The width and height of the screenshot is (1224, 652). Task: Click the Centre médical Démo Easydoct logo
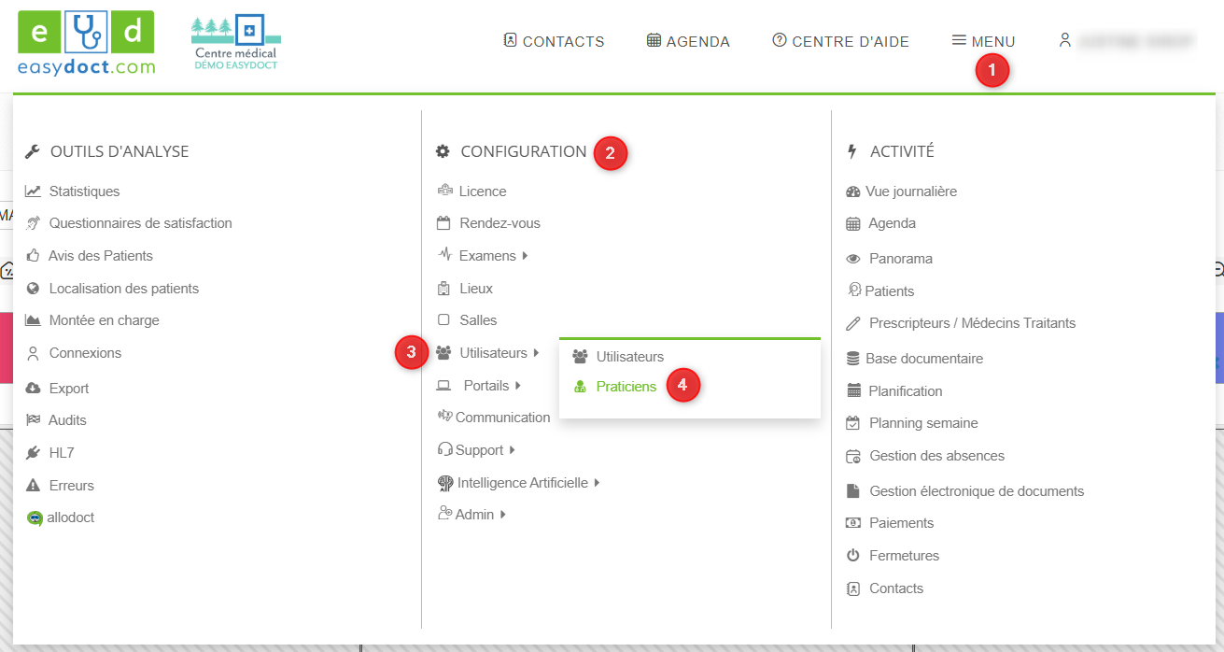236,43
